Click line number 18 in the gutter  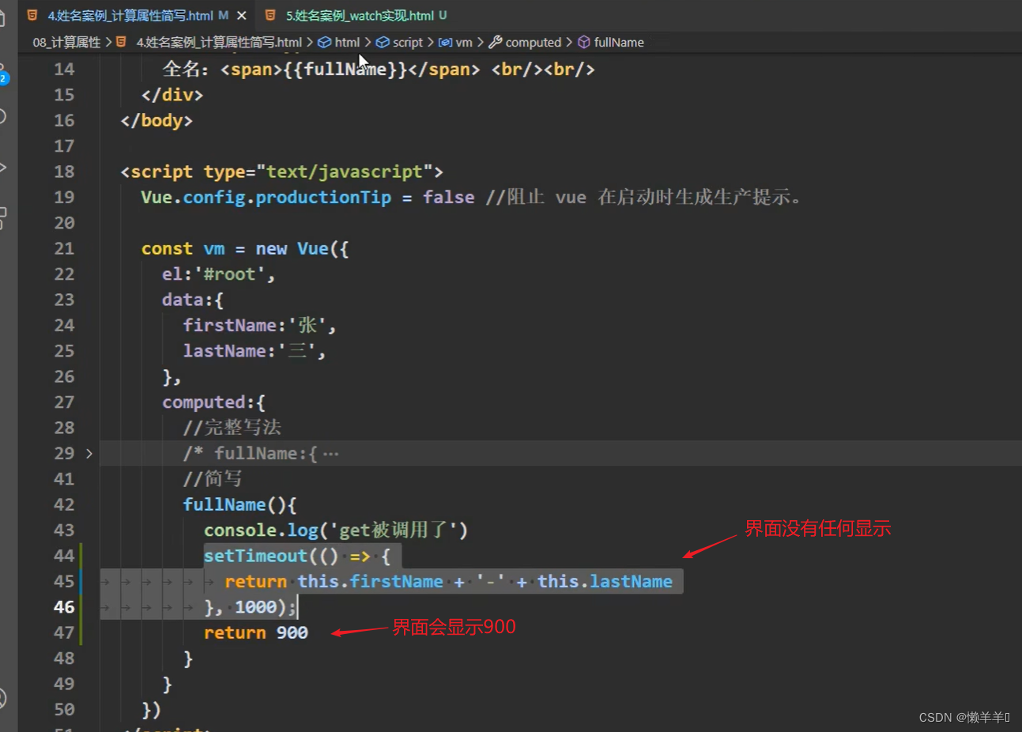point(64,172)
